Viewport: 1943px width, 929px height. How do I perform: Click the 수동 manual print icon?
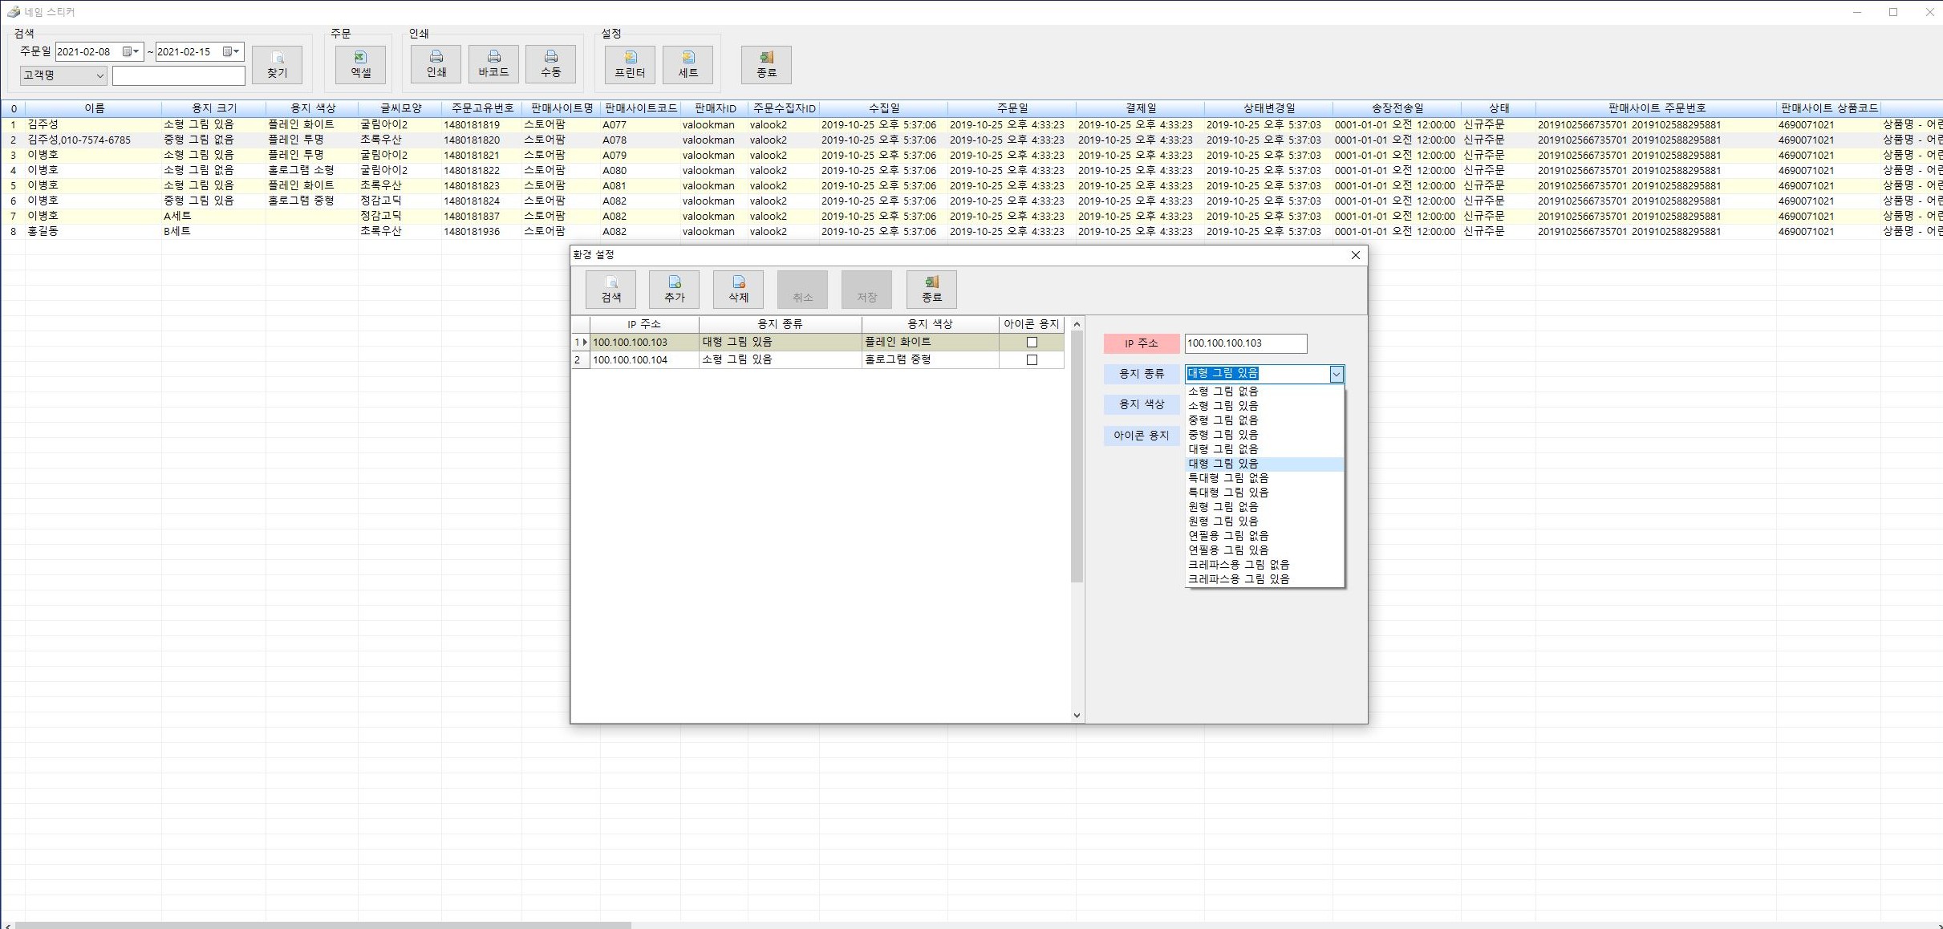[x=550, y=64]
